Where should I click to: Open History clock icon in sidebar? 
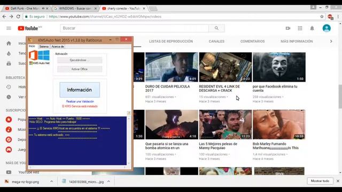point(9,87)
